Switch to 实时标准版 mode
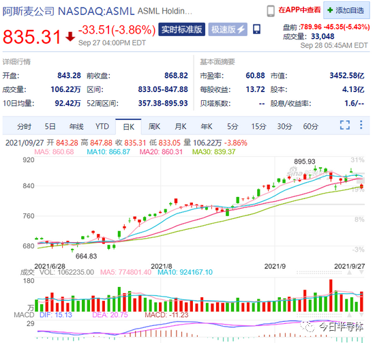The image size is (375, 343). click(x=182, y=29)
